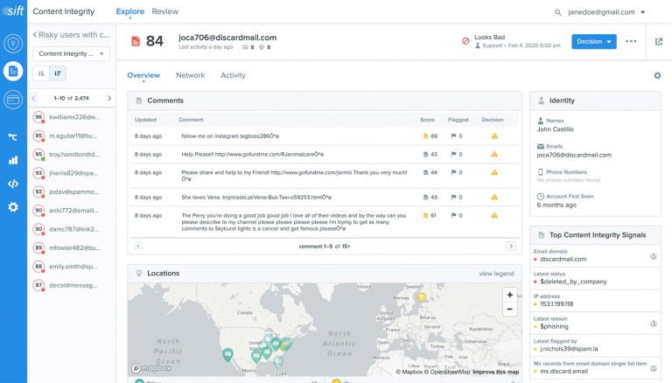Sort user list ascending
672x383 pixels.
click(41, 73)
